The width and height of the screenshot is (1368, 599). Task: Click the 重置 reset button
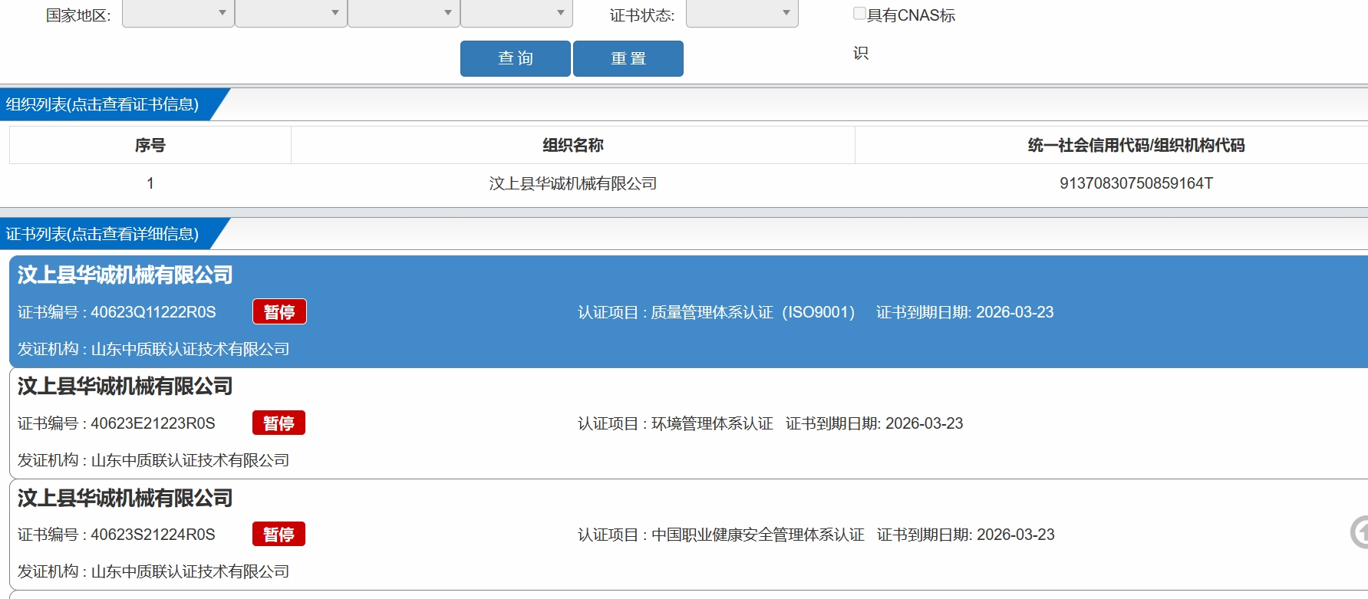tap(628, 58)
